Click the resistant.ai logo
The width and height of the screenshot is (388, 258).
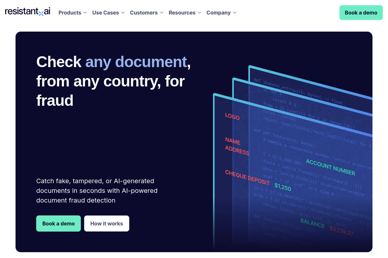pos(27,12)
